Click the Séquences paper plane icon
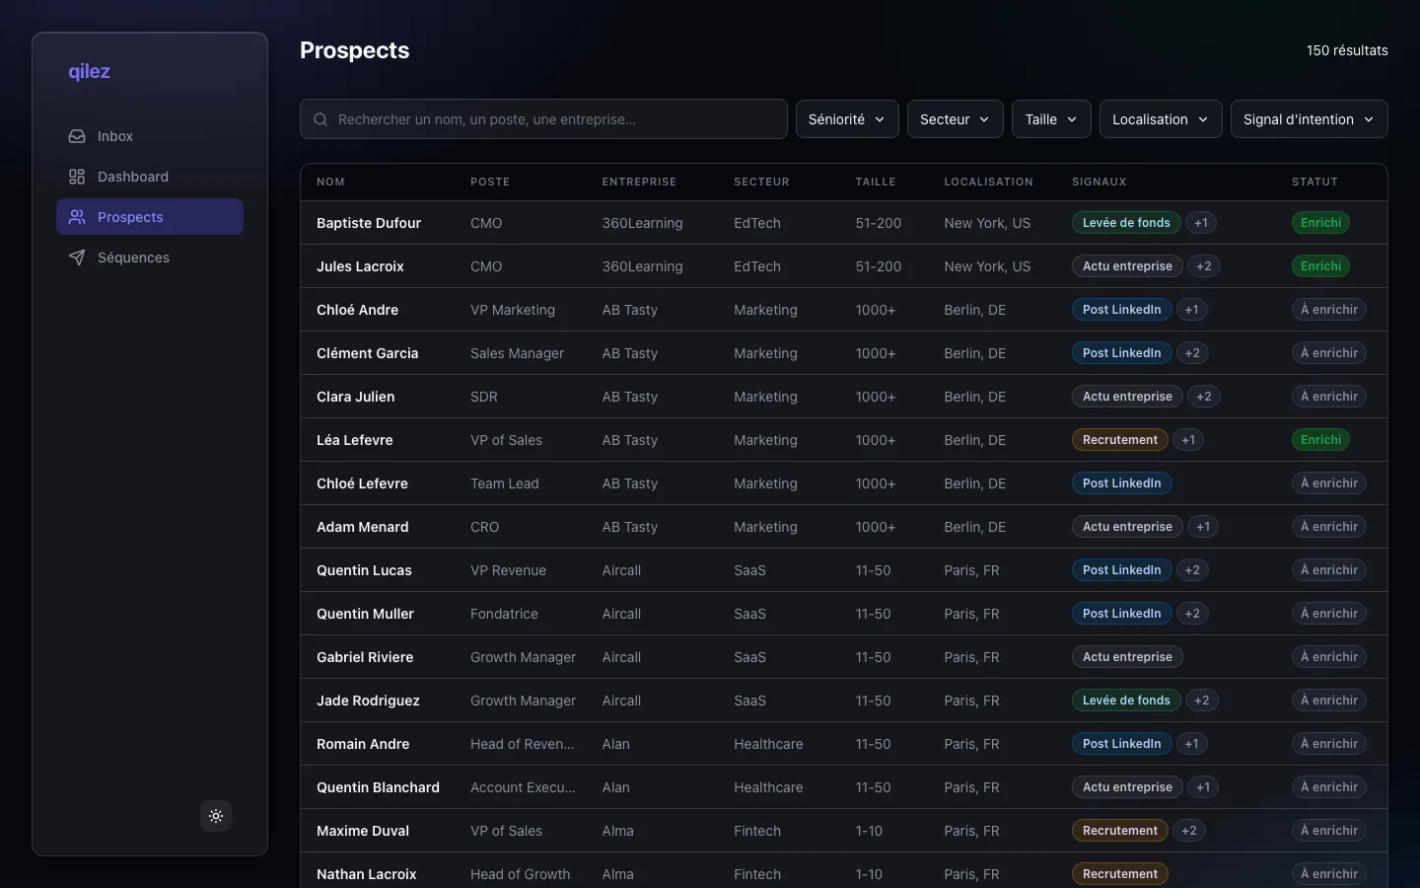 coord(77,258)
